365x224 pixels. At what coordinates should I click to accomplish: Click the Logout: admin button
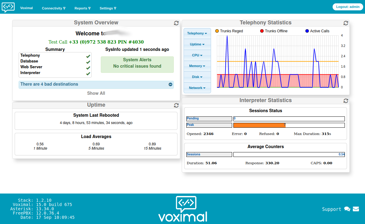(x=348, y=6)
